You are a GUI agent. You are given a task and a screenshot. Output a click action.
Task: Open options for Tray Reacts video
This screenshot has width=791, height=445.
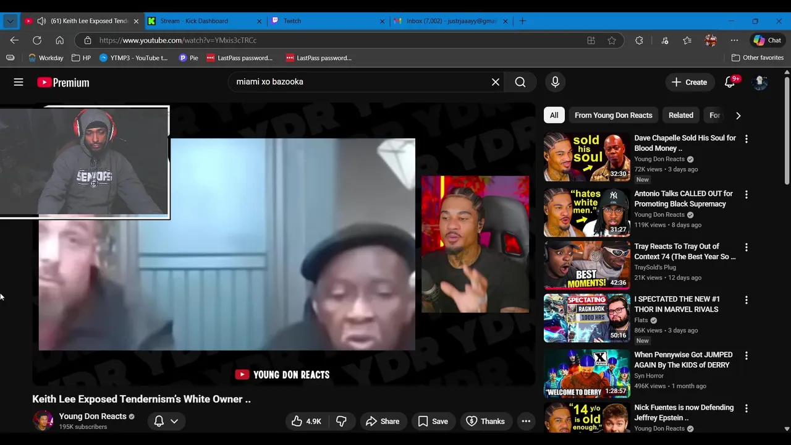point(746,247)
